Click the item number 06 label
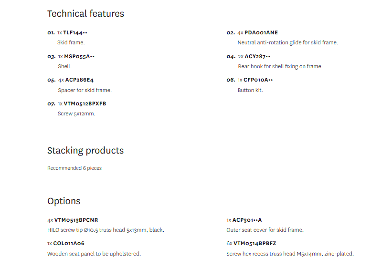Screen dimensions: 392x268 [x=231, y=80]
